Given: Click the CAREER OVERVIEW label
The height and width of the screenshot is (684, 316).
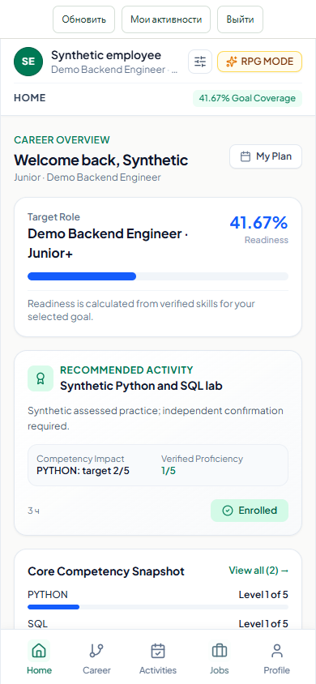Looking at the screenshot, I should point(62,140).
